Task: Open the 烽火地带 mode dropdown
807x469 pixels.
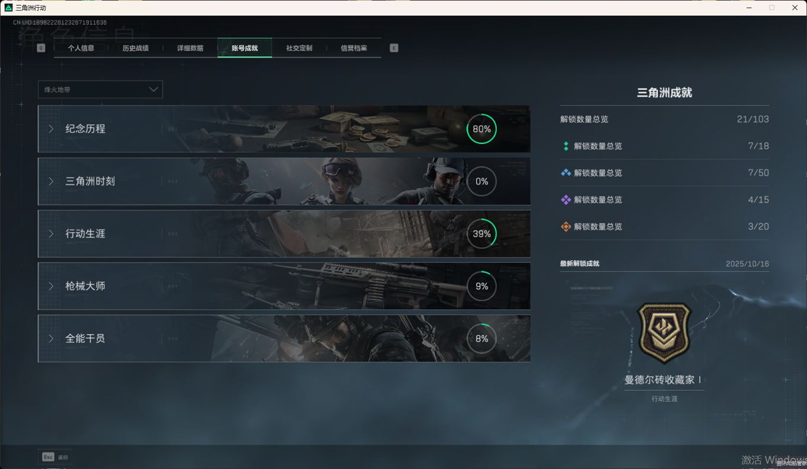Action: (100, 89)
